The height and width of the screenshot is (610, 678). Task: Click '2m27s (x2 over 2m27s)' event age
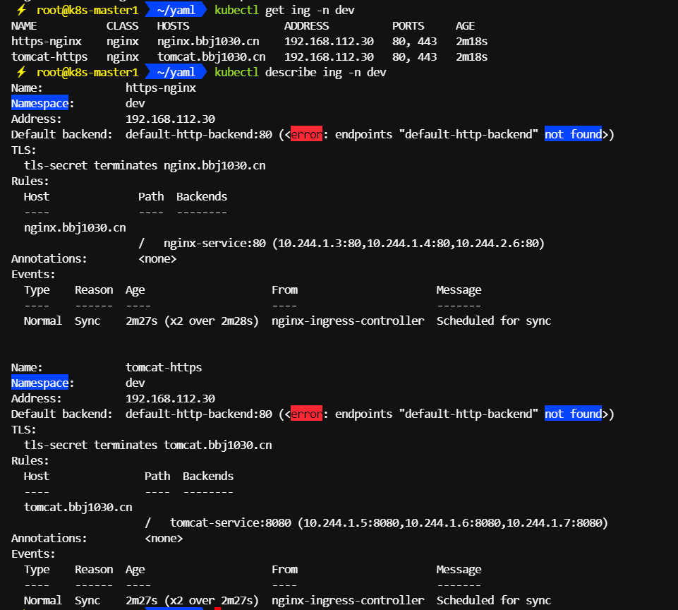pyautogui.click(x=192, y=601)
